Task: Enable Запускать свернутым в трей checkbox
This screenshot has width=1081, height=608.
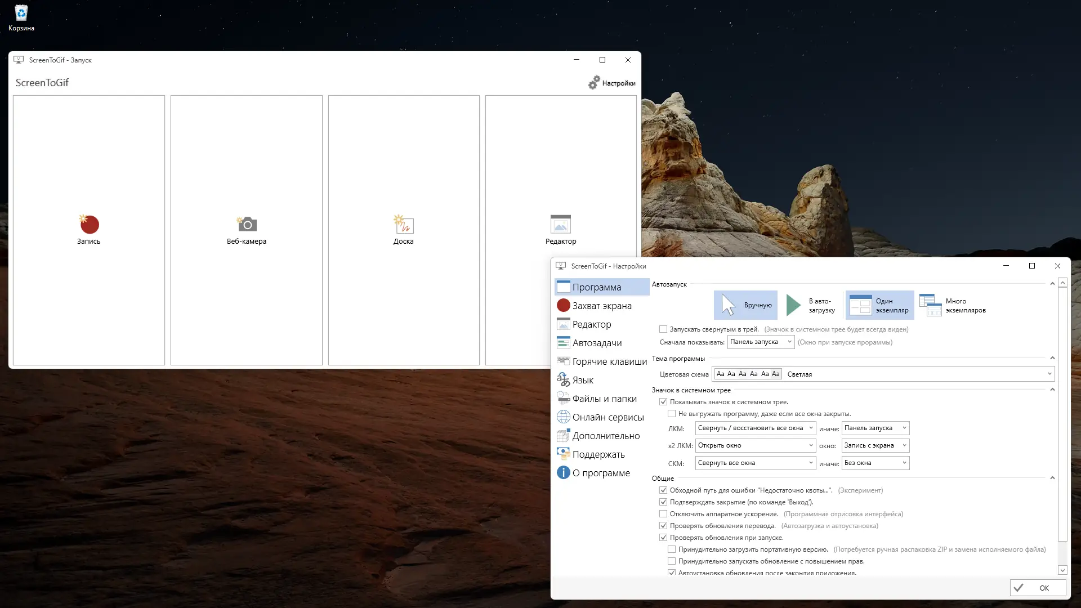Action: 663,329
